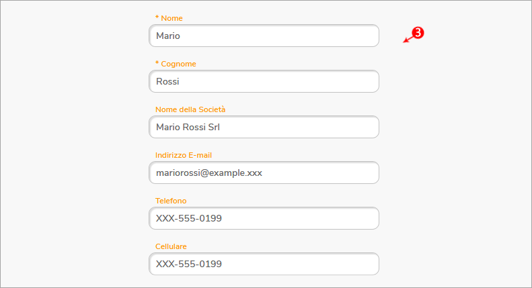Focus the Nome input field
The width and height of the screenshot is (532, 288).
pos(264,36)
